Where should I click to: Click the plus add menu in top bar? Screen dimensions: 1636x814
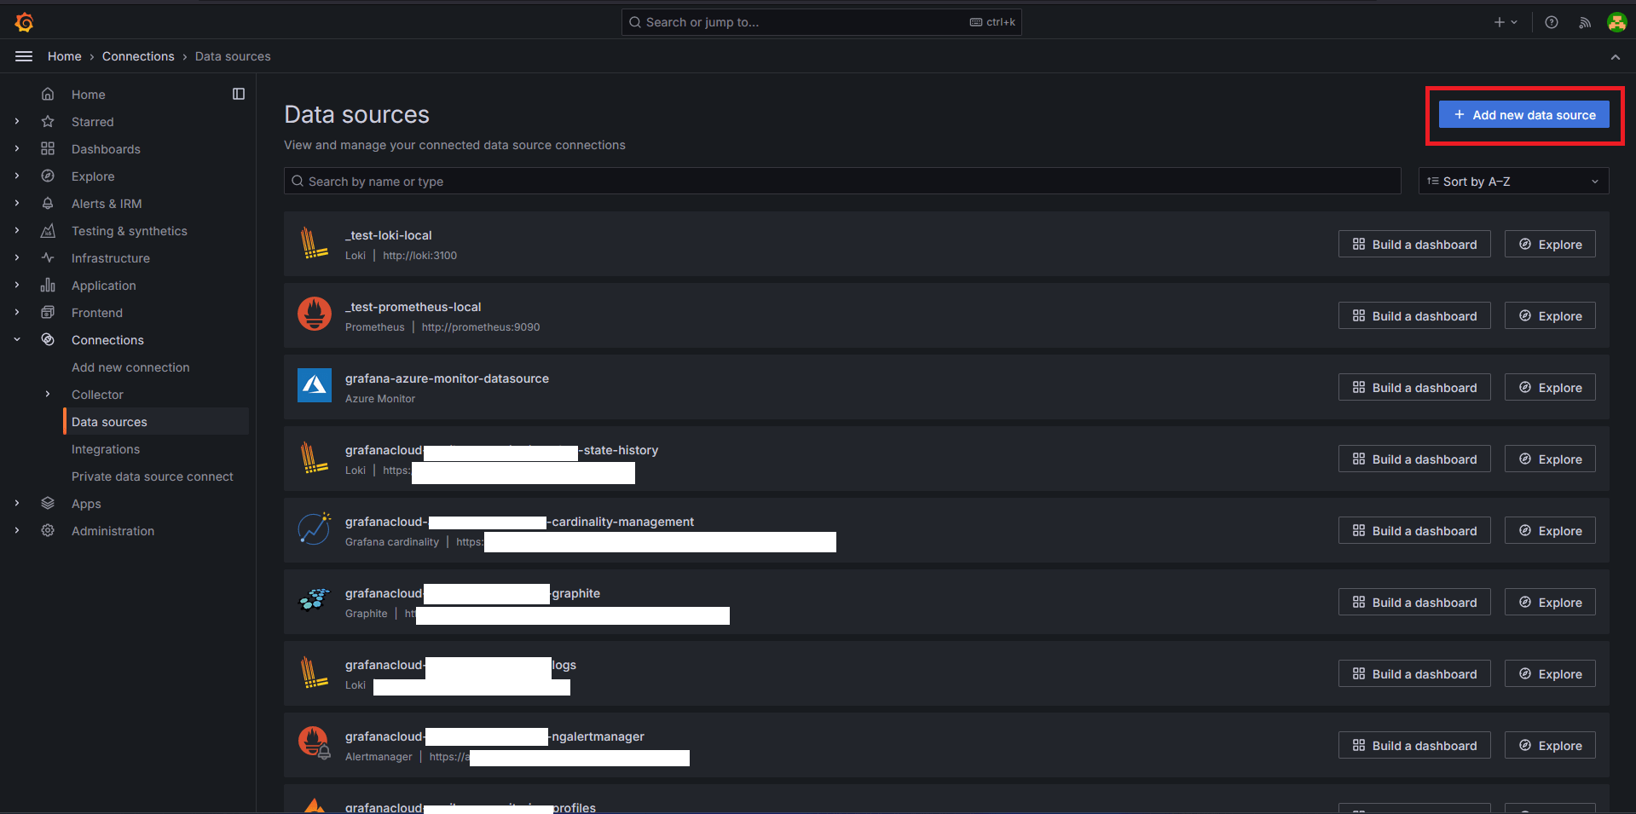[x=1506, y=22]
